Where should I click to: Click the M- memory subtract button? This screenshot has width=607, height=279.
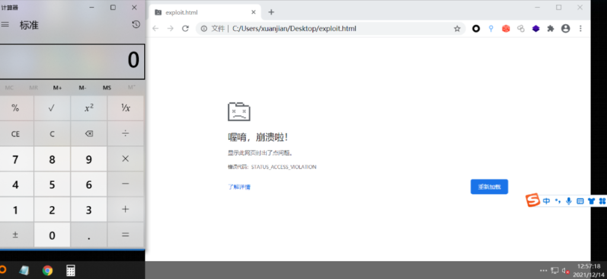82,88
